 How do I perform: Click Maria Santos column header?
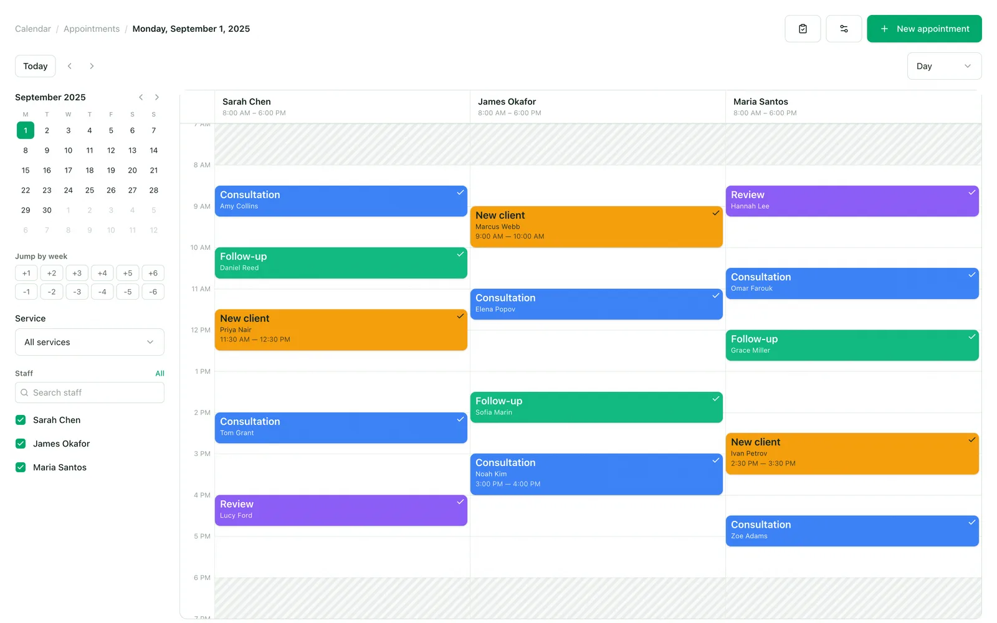853,107
